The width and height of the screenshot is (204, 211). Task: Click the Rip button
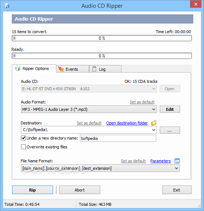pyautogui.click(x=32, y=190)
